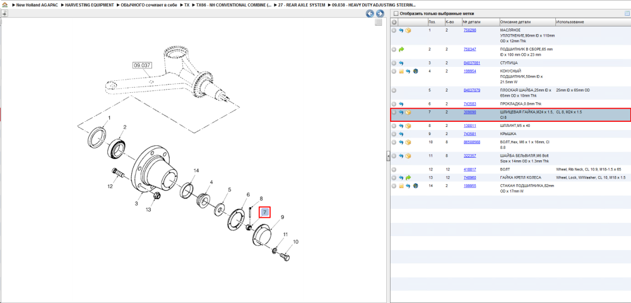Click the small square button at diagram corner
The width and height of the screenshot is (631, 303).
point(378,23)
